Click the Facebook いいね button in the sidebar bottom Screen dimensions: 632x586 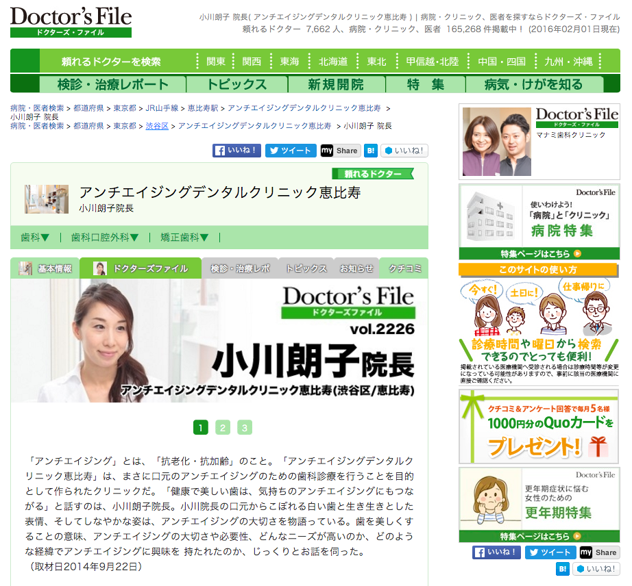pos(496,552)
